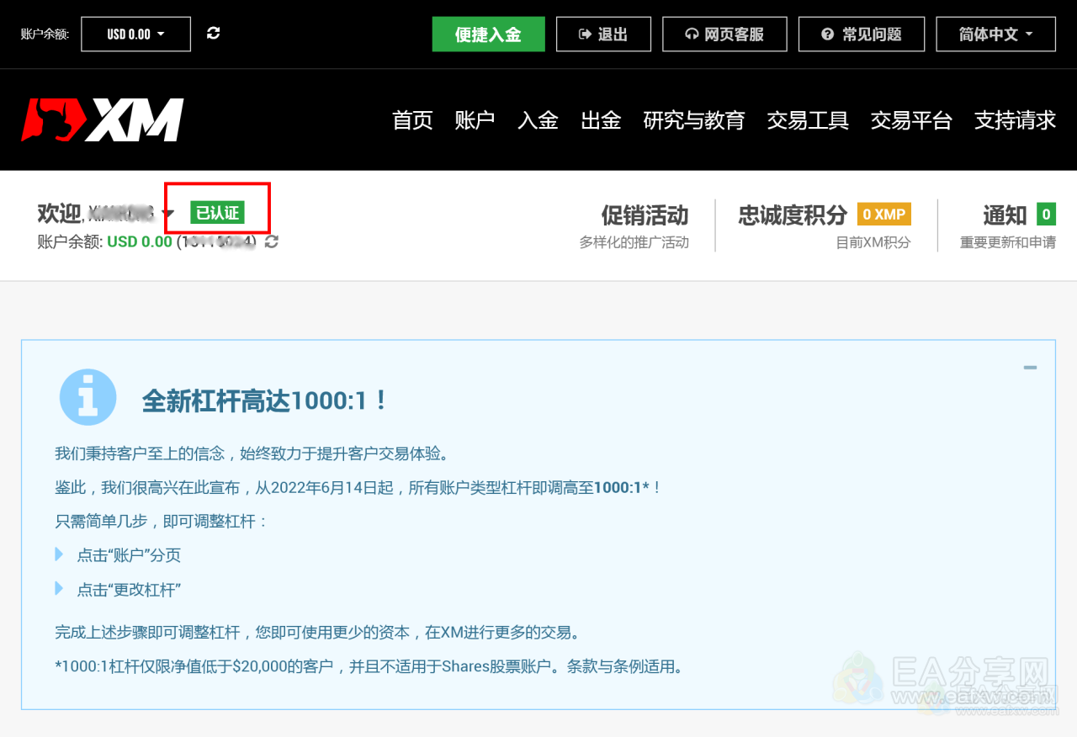Go to 首页 in navigation

tap(412, 120)
